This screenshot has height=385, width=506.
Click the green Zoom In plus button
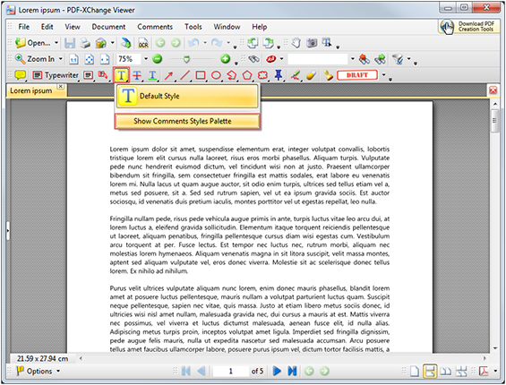pyautogui.click(x=226, y=59)
